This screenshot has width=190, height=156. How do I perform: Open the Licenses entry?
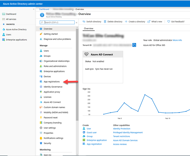[x=47, y=97]
